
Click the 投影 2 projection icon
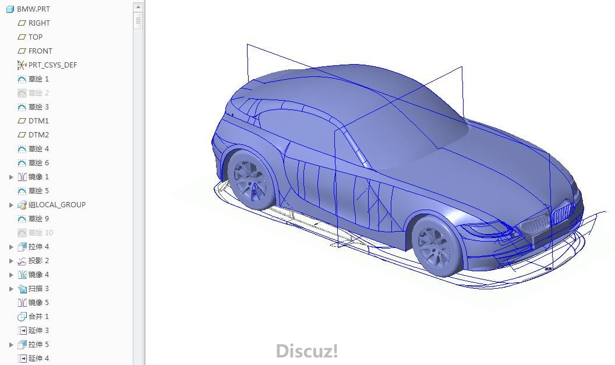tap(22, 261)
